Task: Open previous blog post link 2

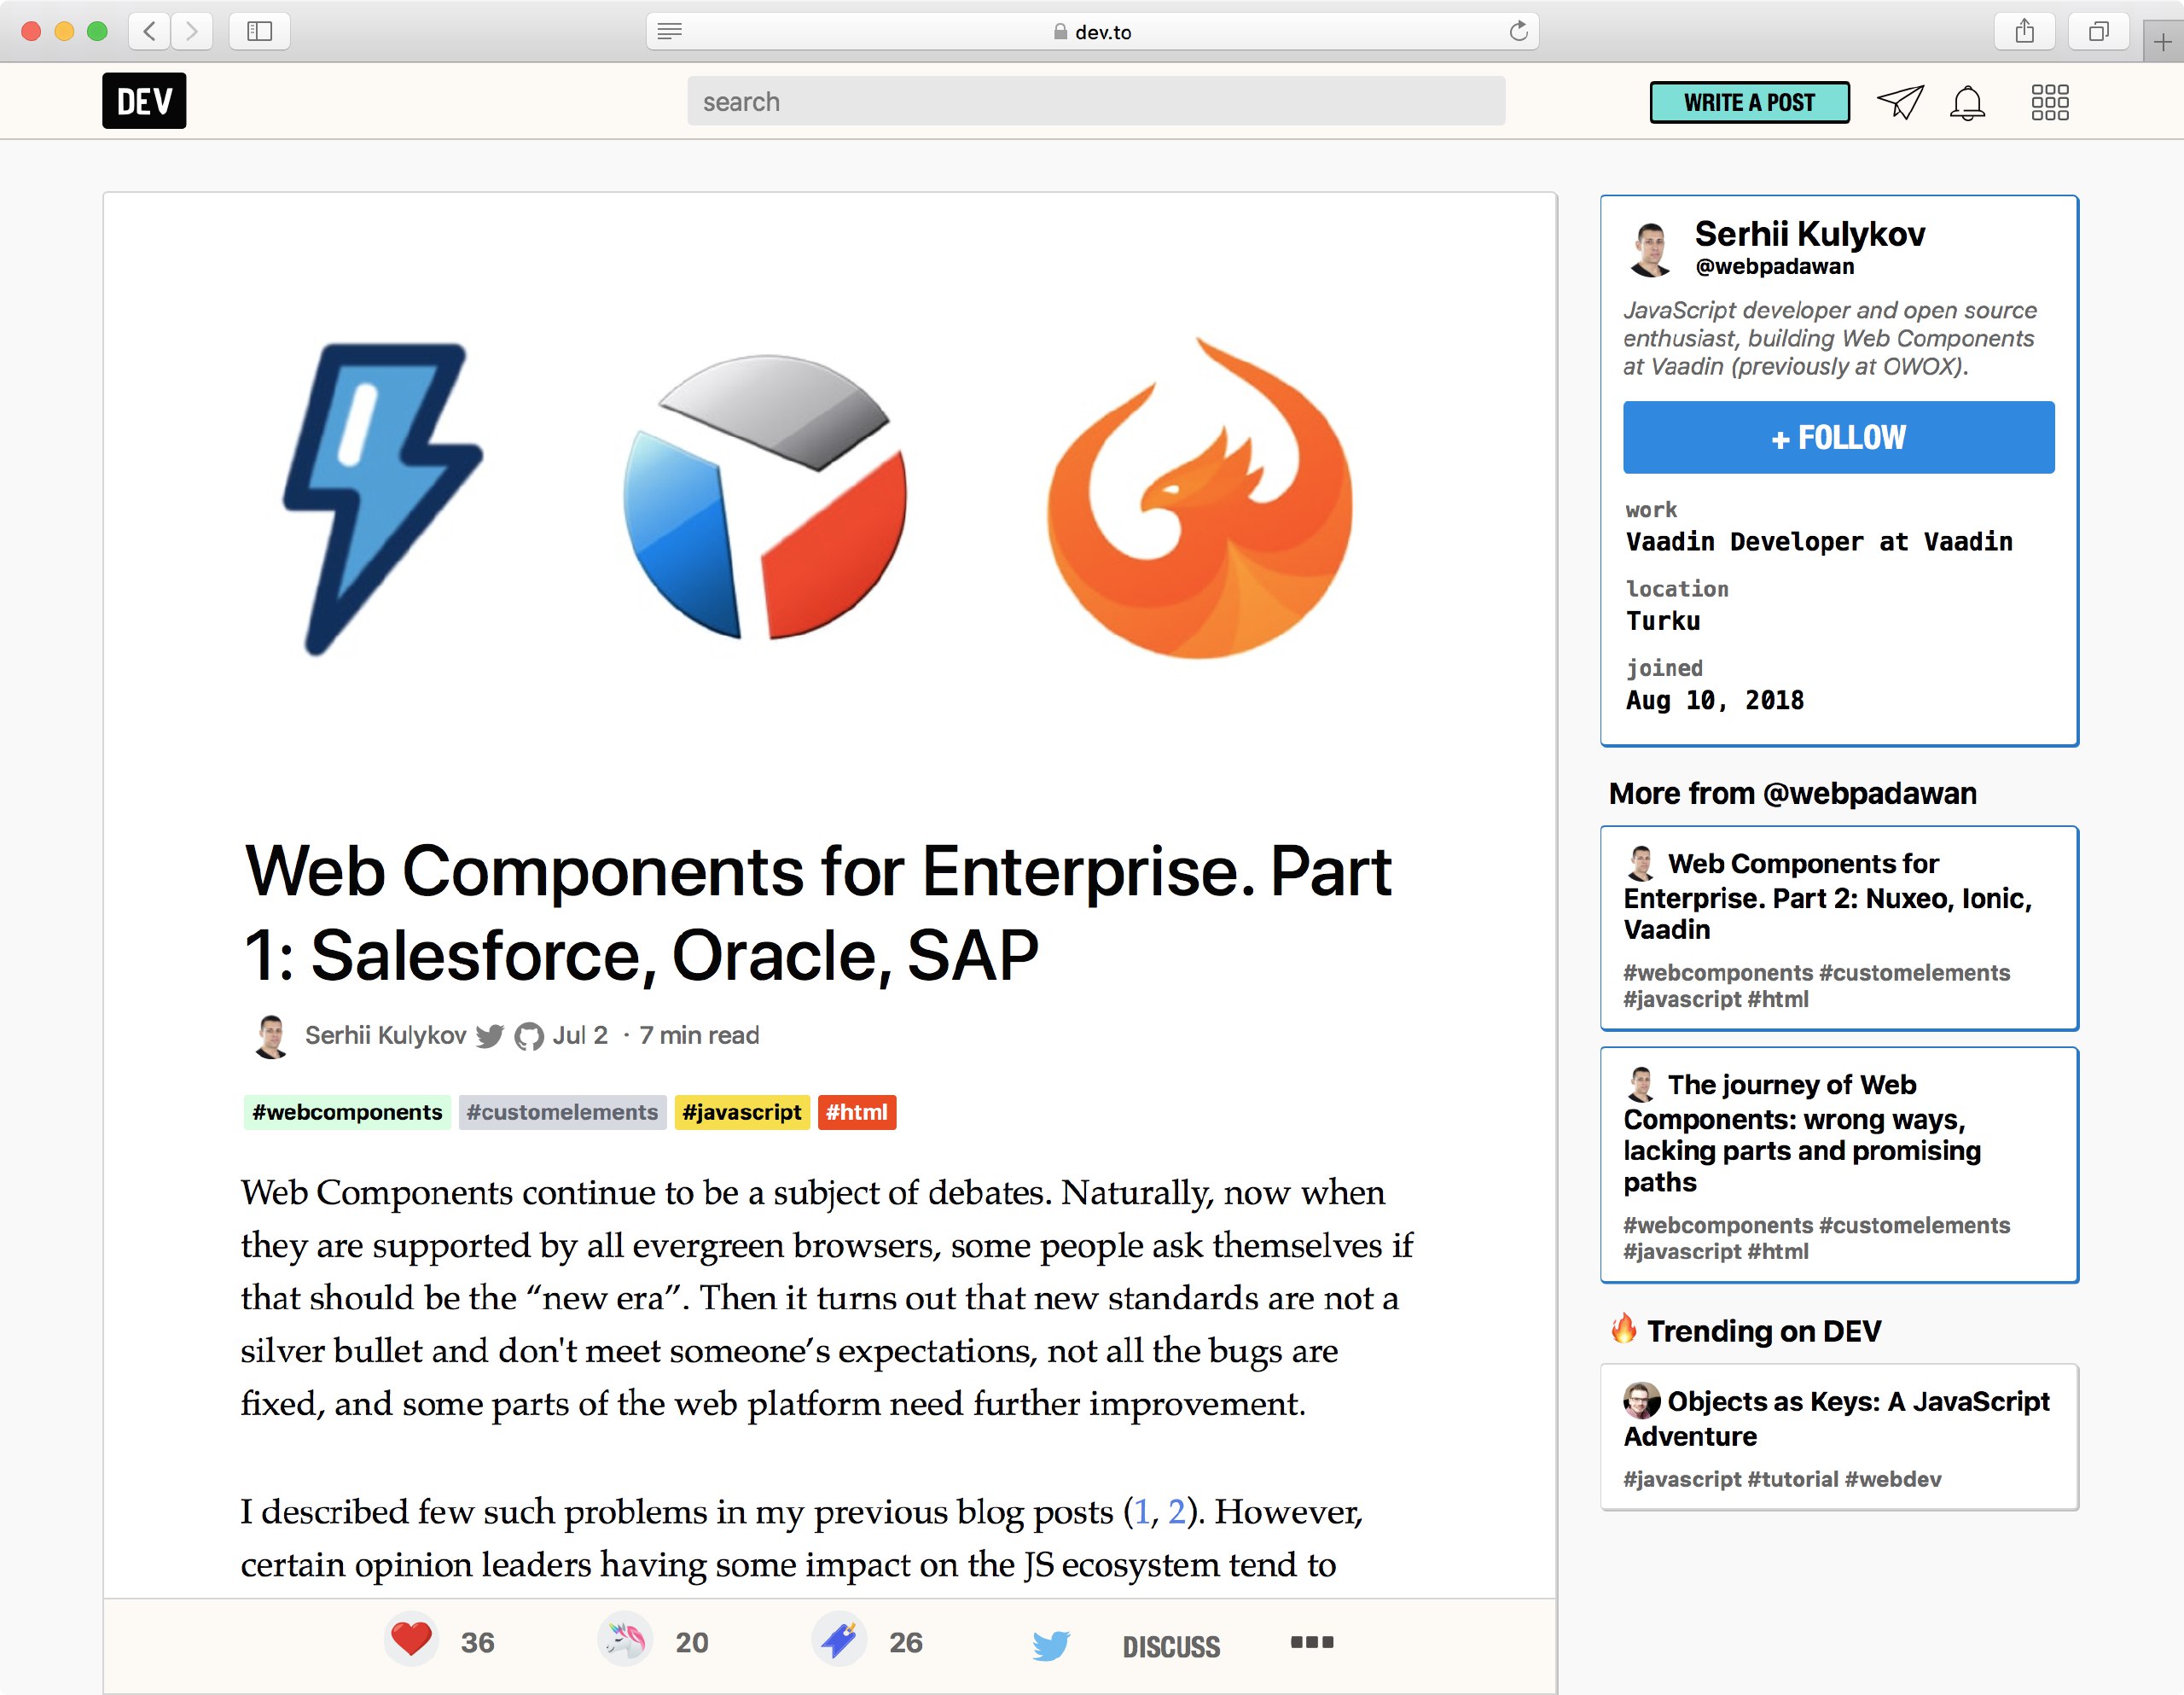Action: coord(1177,1512)
